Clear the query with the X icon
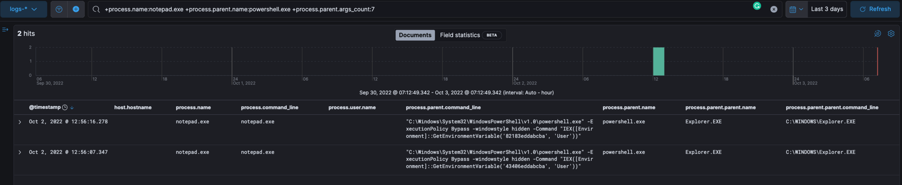 point(773,9)
